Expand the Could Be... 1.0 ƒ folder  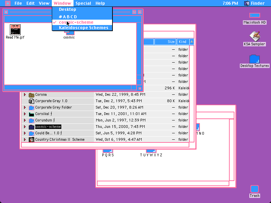point(25,133)
